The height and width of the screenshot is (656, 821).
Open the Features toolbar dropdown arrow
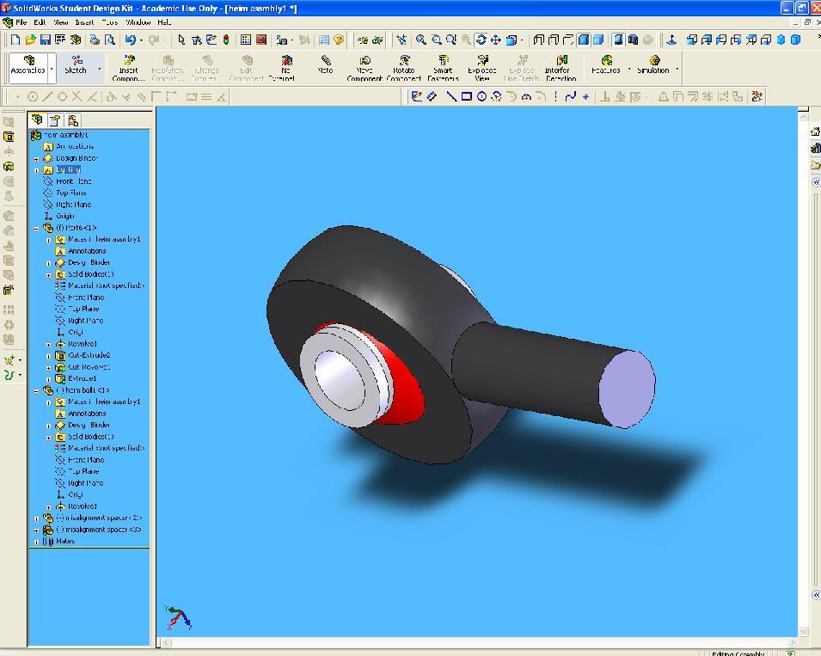click(628, 70)
